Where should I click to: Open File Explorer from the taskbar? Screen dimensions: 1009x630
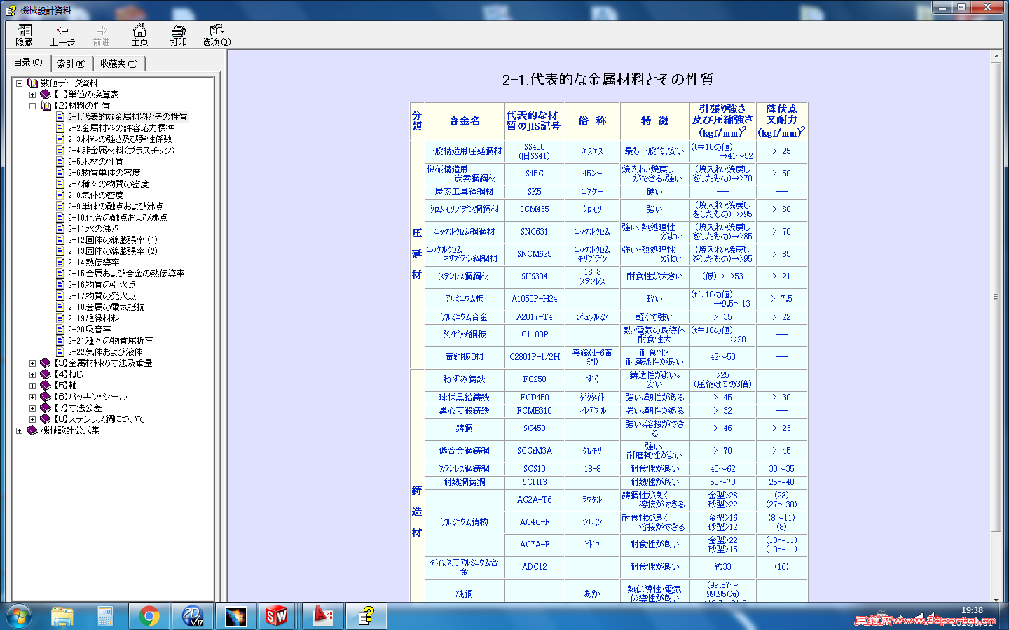pos(62,616)
